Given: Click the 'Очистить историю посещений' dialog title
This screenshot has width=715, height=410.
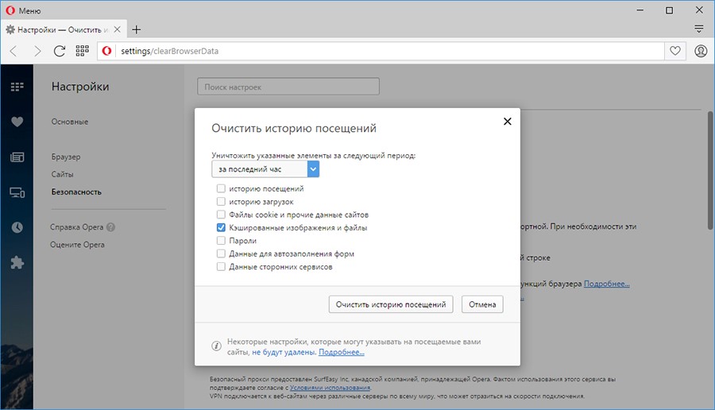Looking at the screenshot, I should point(294,128).
